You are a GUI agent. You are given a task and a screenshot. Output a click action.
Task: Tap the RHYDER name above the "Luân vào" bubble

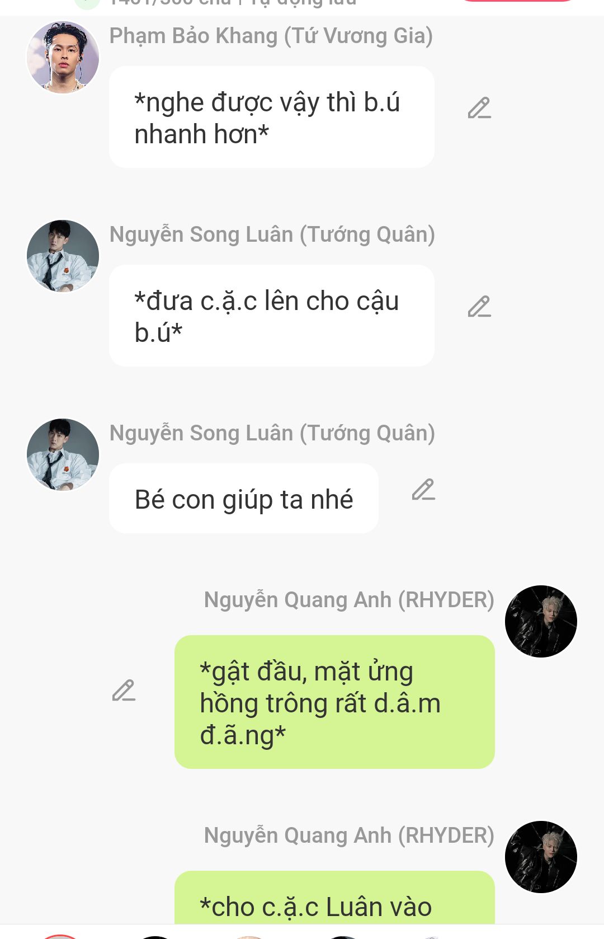[349, 835]
